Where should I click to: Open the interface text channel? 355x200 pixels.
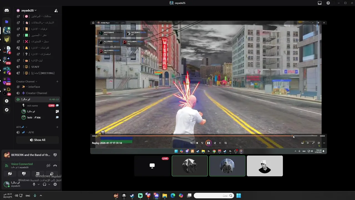37,87
